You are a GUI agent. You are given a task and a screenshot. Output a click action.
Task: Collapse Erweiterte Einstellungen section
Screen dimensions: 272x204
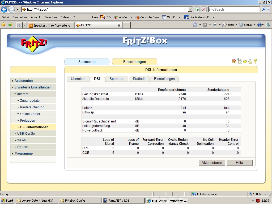[33, 87]
